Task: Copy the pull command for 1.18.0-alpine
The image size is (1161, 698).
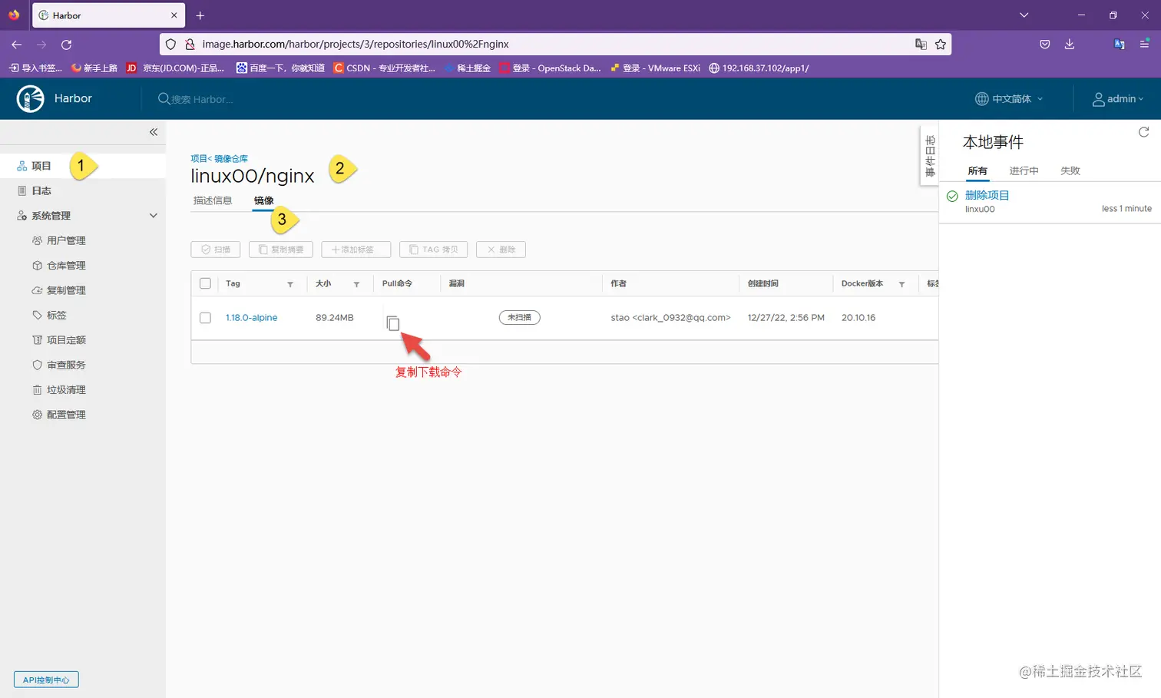Action: 393,323
